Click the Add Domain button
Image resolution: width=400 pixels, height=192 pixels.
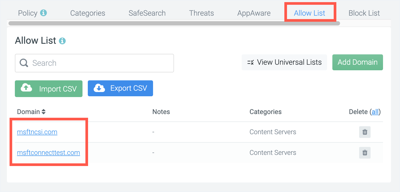click(x=358, y=62)
